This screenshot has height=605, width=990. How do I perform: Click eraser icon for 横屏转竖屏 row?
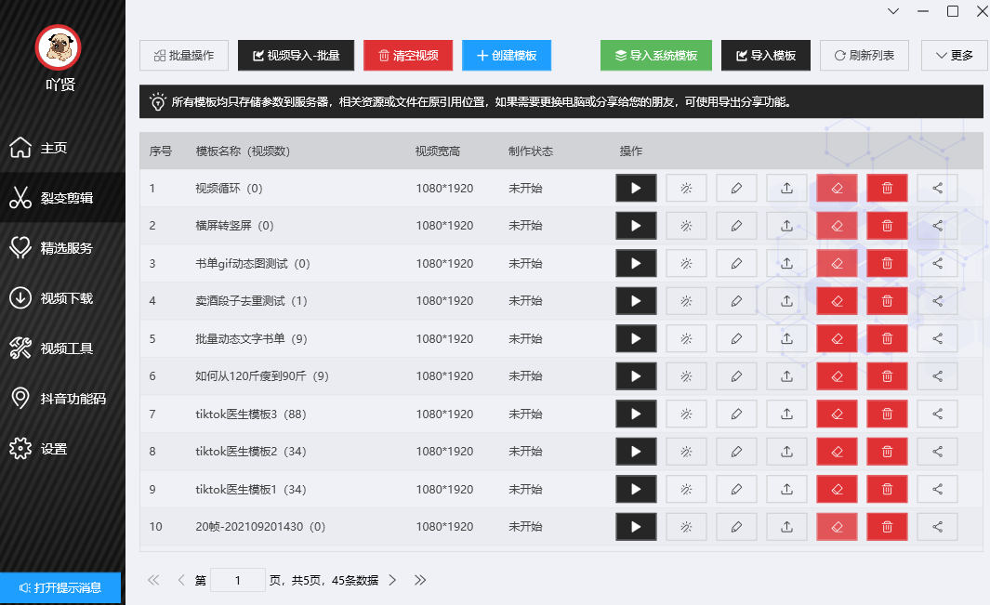(838, 226)
